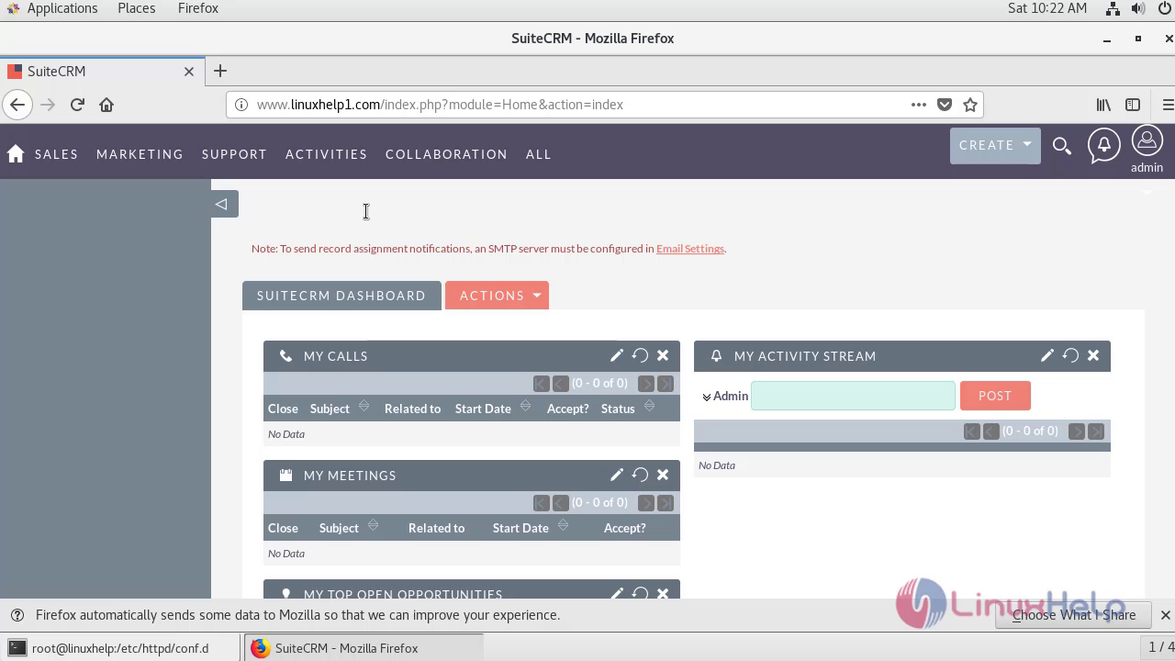This screenshot has width=1175, height=661.
Task: Open the global search magnifier
Action: pyautogui.click(x=1062, y=146)
